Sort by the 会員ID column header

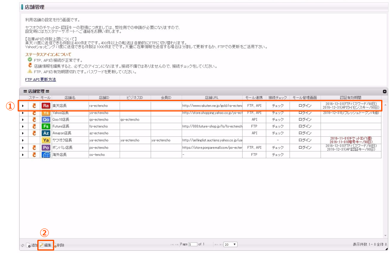pos(166,98)
